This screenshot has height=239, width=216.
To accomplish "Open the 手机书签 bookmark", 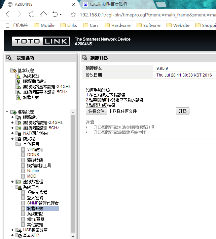I will tap(17, 25).
